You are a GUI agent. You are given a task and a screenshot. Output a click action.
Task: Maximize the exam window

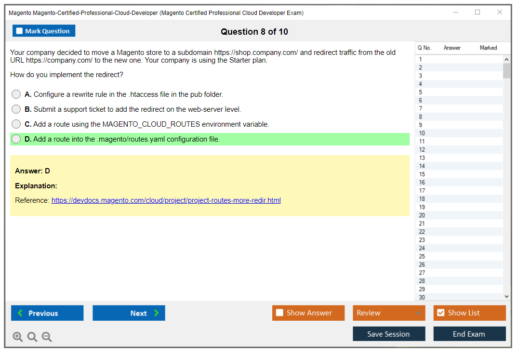coord(478,13)
